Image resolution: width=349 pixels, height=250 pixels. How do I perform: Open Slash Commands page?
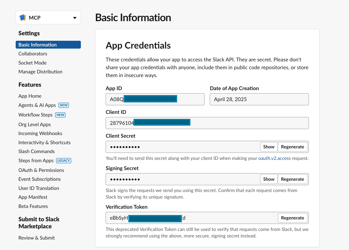pos(37,151)
